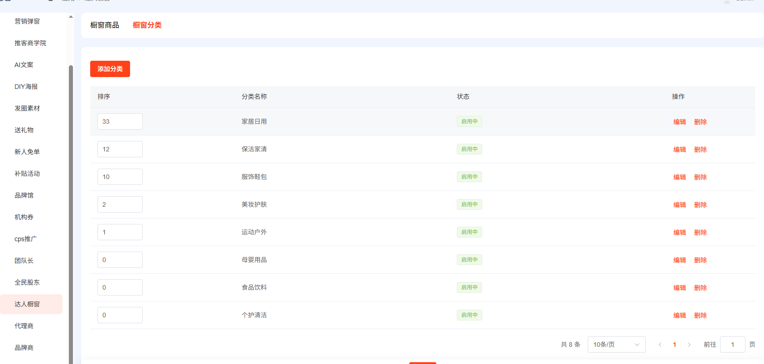This screenshot has width=764, height=364.
Task: Click the sort field for 服饰鞋包
Action: click(120, 177)
